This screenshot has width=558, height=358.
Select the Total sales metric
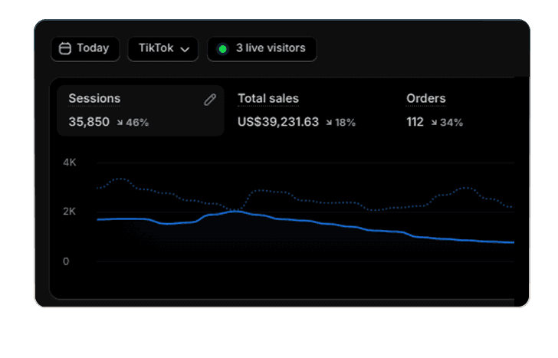point(268,99)
